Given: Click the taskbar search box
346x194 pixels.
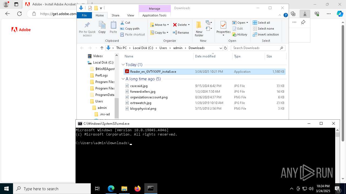Looking at the screenshot, I should (x=52, y=189).
